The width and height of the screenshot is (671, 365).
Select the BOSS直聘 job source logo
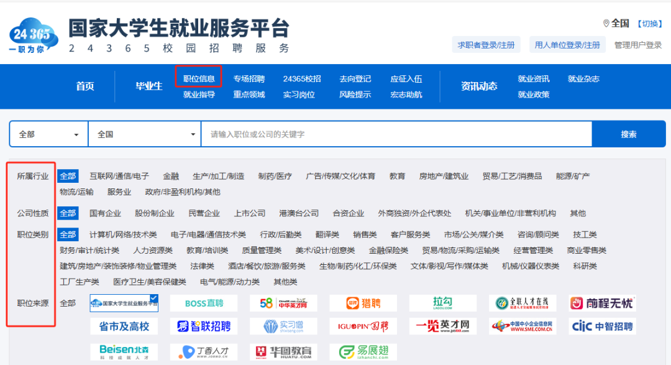pos(204,303)
